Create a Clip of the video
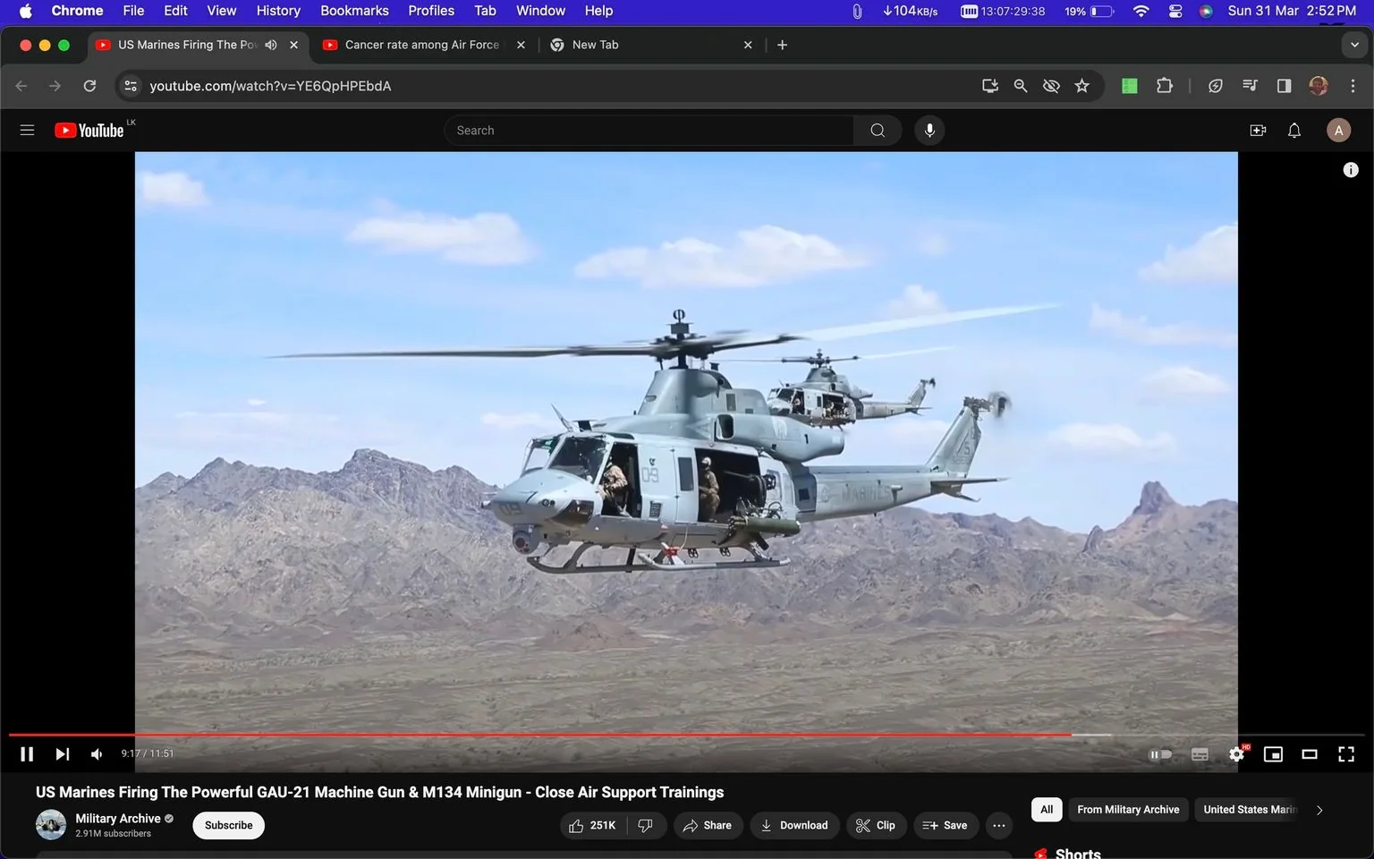This screenshot has width=1374, height=859. (x=876, y=825)
